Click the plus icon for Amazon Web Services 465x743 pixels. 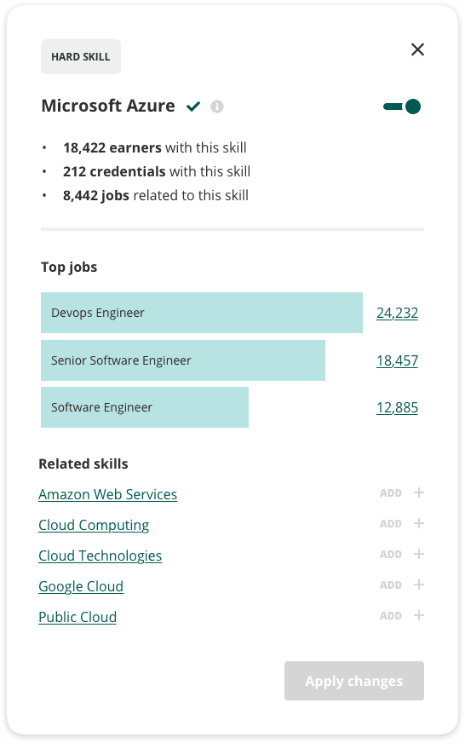[x=419, y=492]
